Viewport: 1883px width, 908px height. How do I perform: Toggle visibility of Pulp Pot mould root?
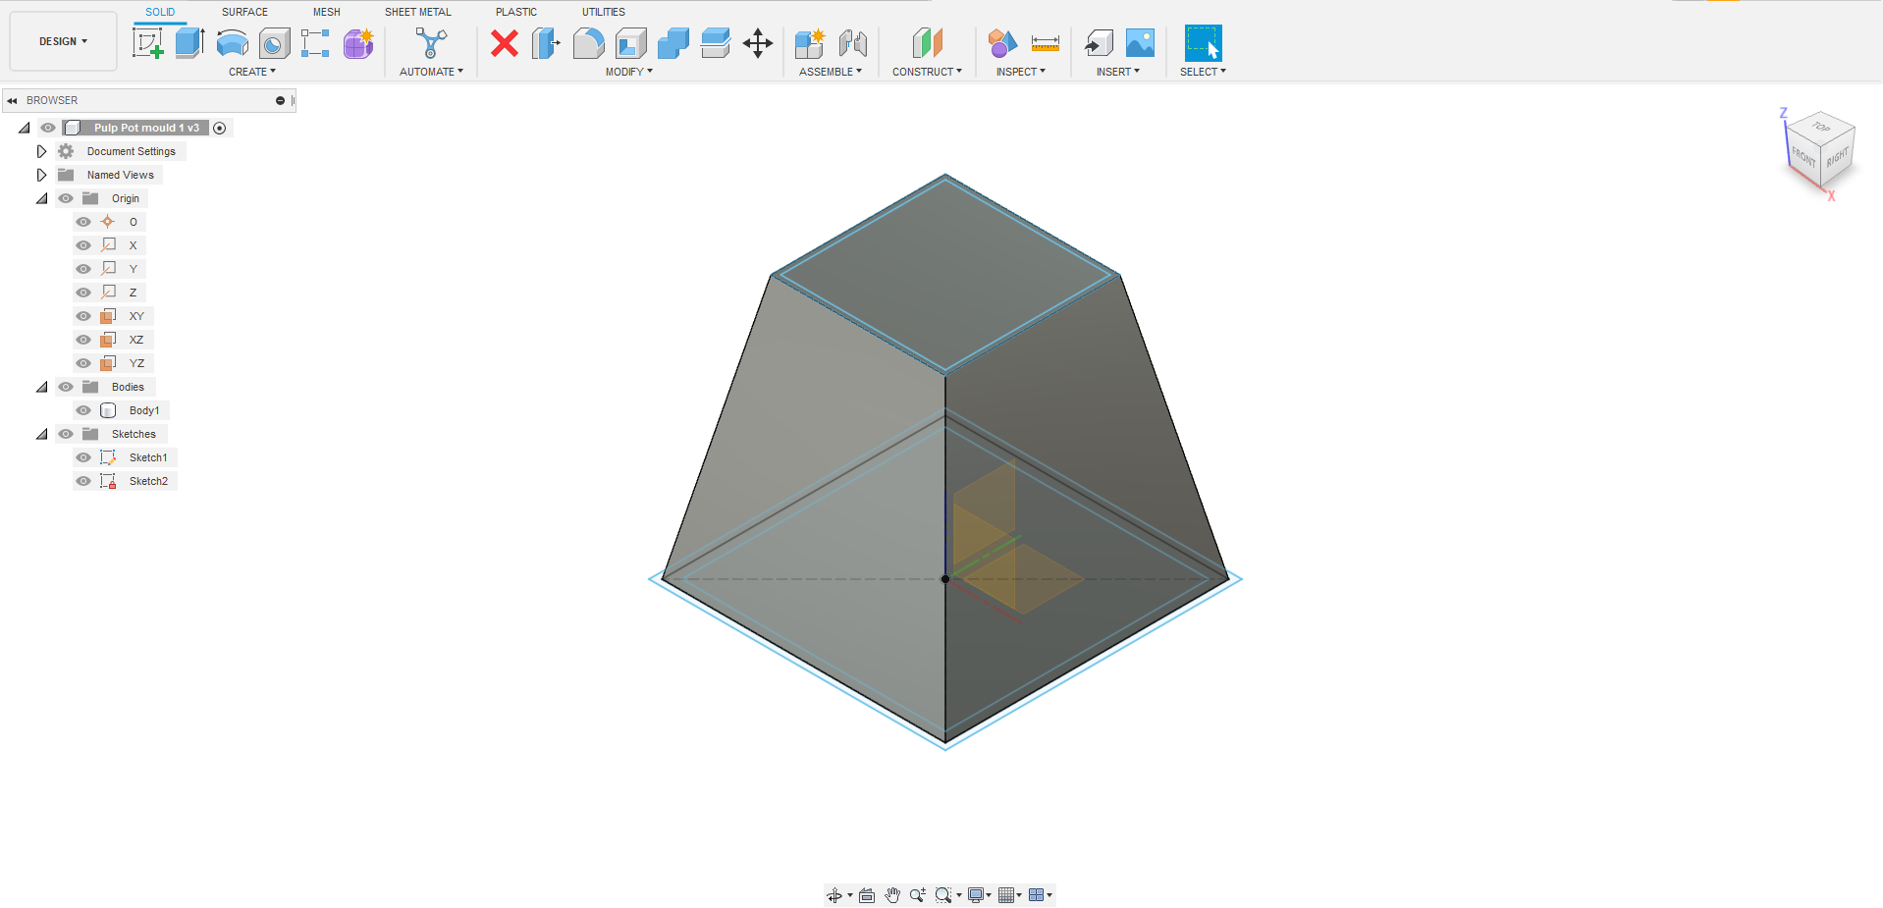pos(48,128)
